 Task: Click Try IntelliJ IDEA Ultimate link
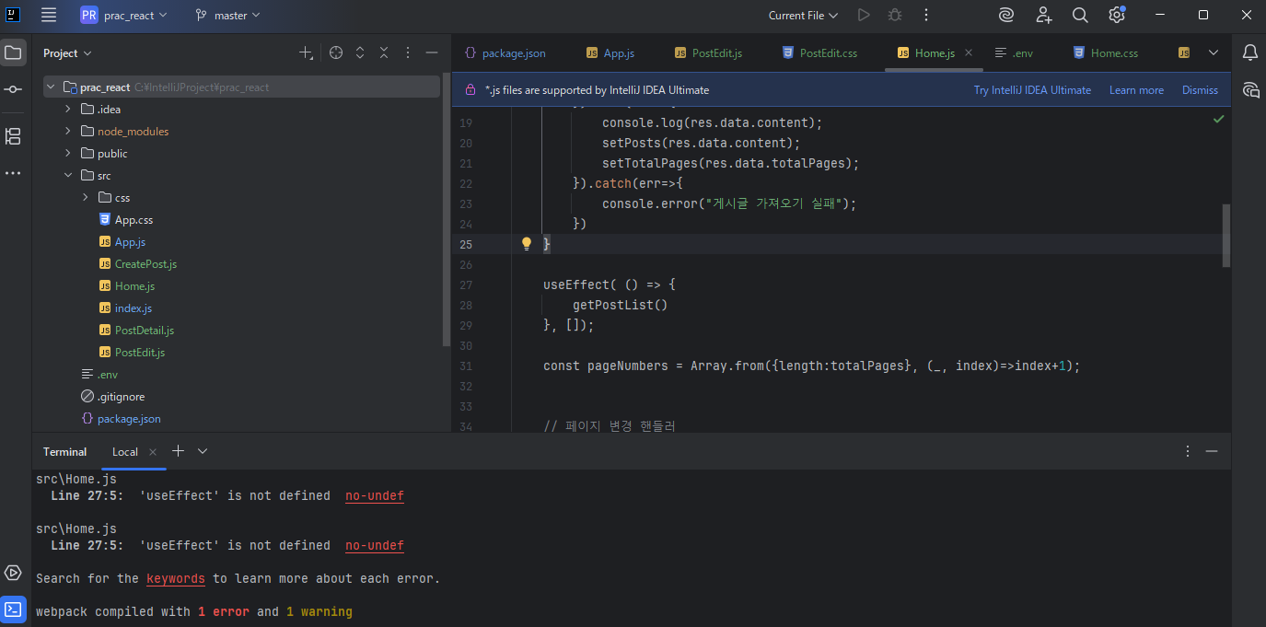1032,90
